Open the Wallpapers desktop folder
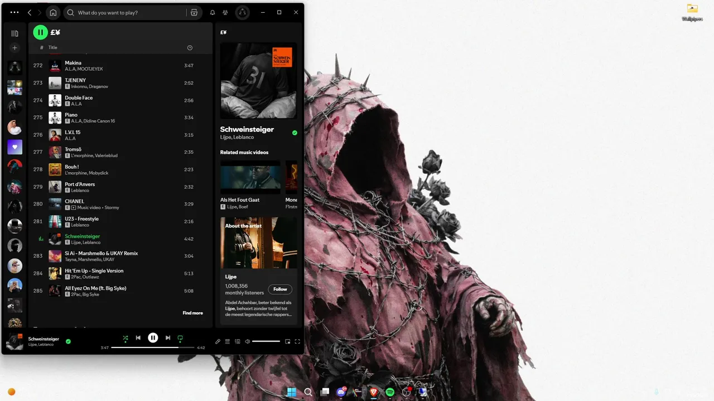Viewport: 714px width, 401px height. (692, 12)
